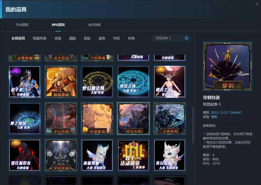Click the 宠物 type value
The width and height of the screenshot is (261, 185).
214,117
